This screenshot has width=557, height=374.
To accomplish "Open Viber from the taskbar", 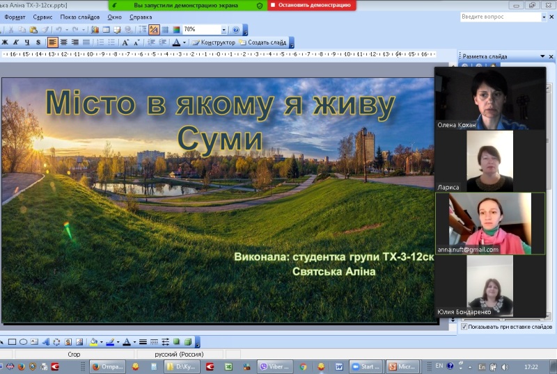I will (273, 366).
